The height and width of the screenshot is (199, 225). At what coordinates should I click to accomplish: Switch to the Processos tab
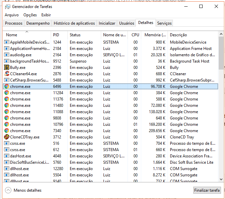[14, 23]
